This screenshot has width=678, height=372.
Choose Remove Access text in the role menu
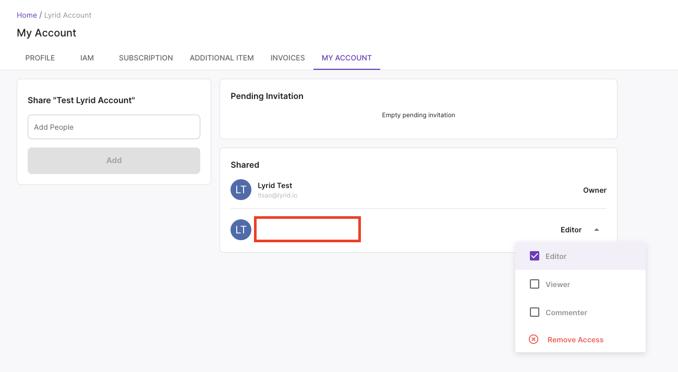pyautogui.click(x=575, y=340)
